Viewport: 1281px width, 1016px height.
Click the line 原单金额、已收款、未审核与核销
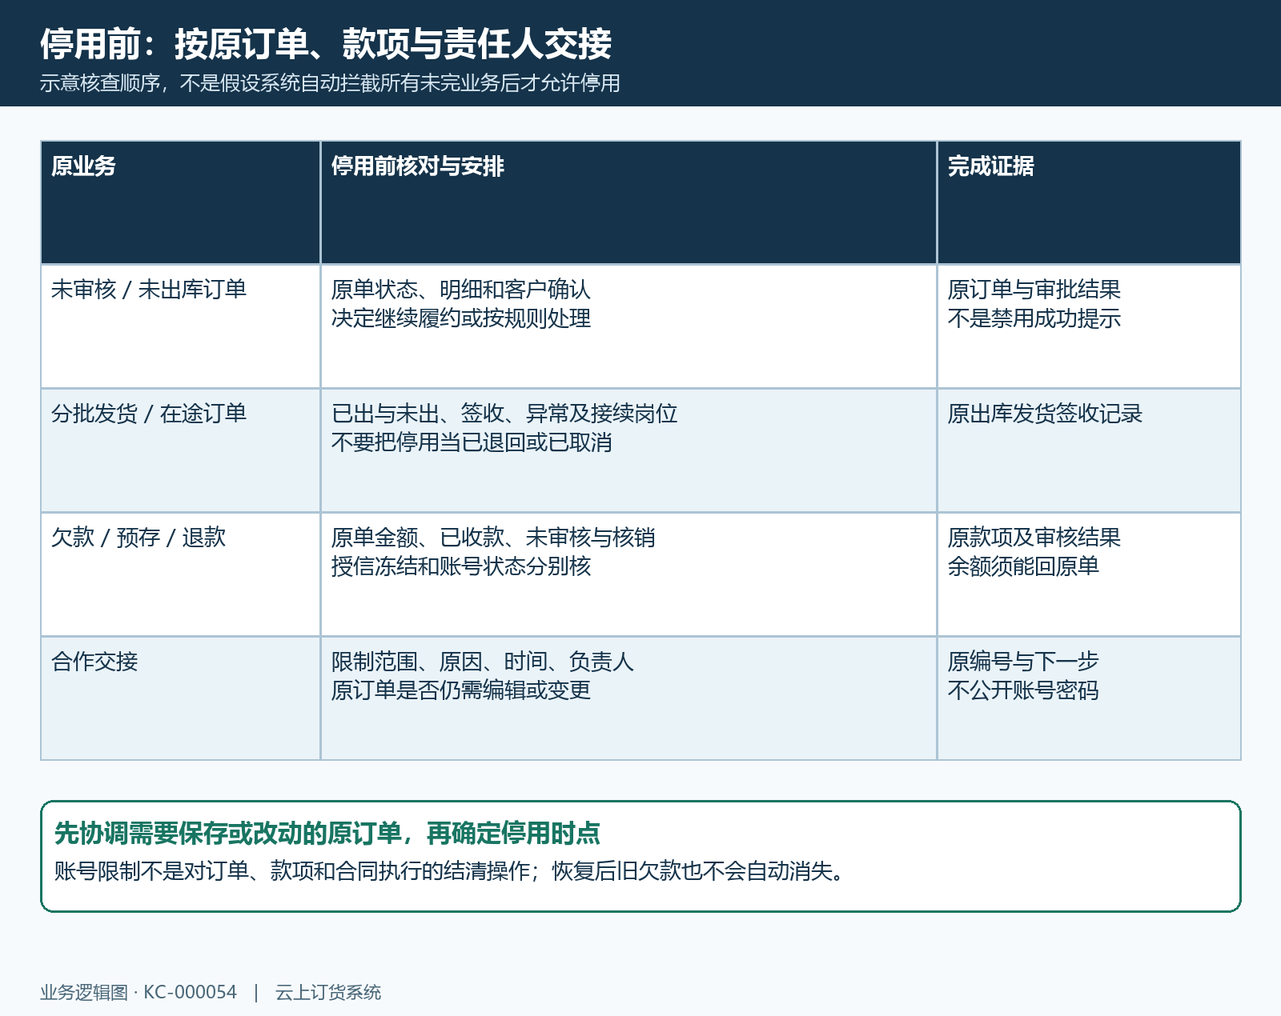tap(493, 538)
